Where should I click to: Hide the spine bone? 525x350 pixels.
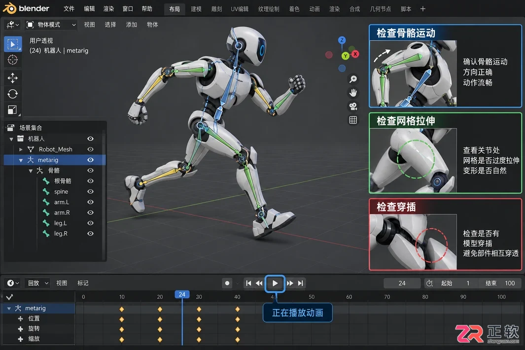coord(90,192)
